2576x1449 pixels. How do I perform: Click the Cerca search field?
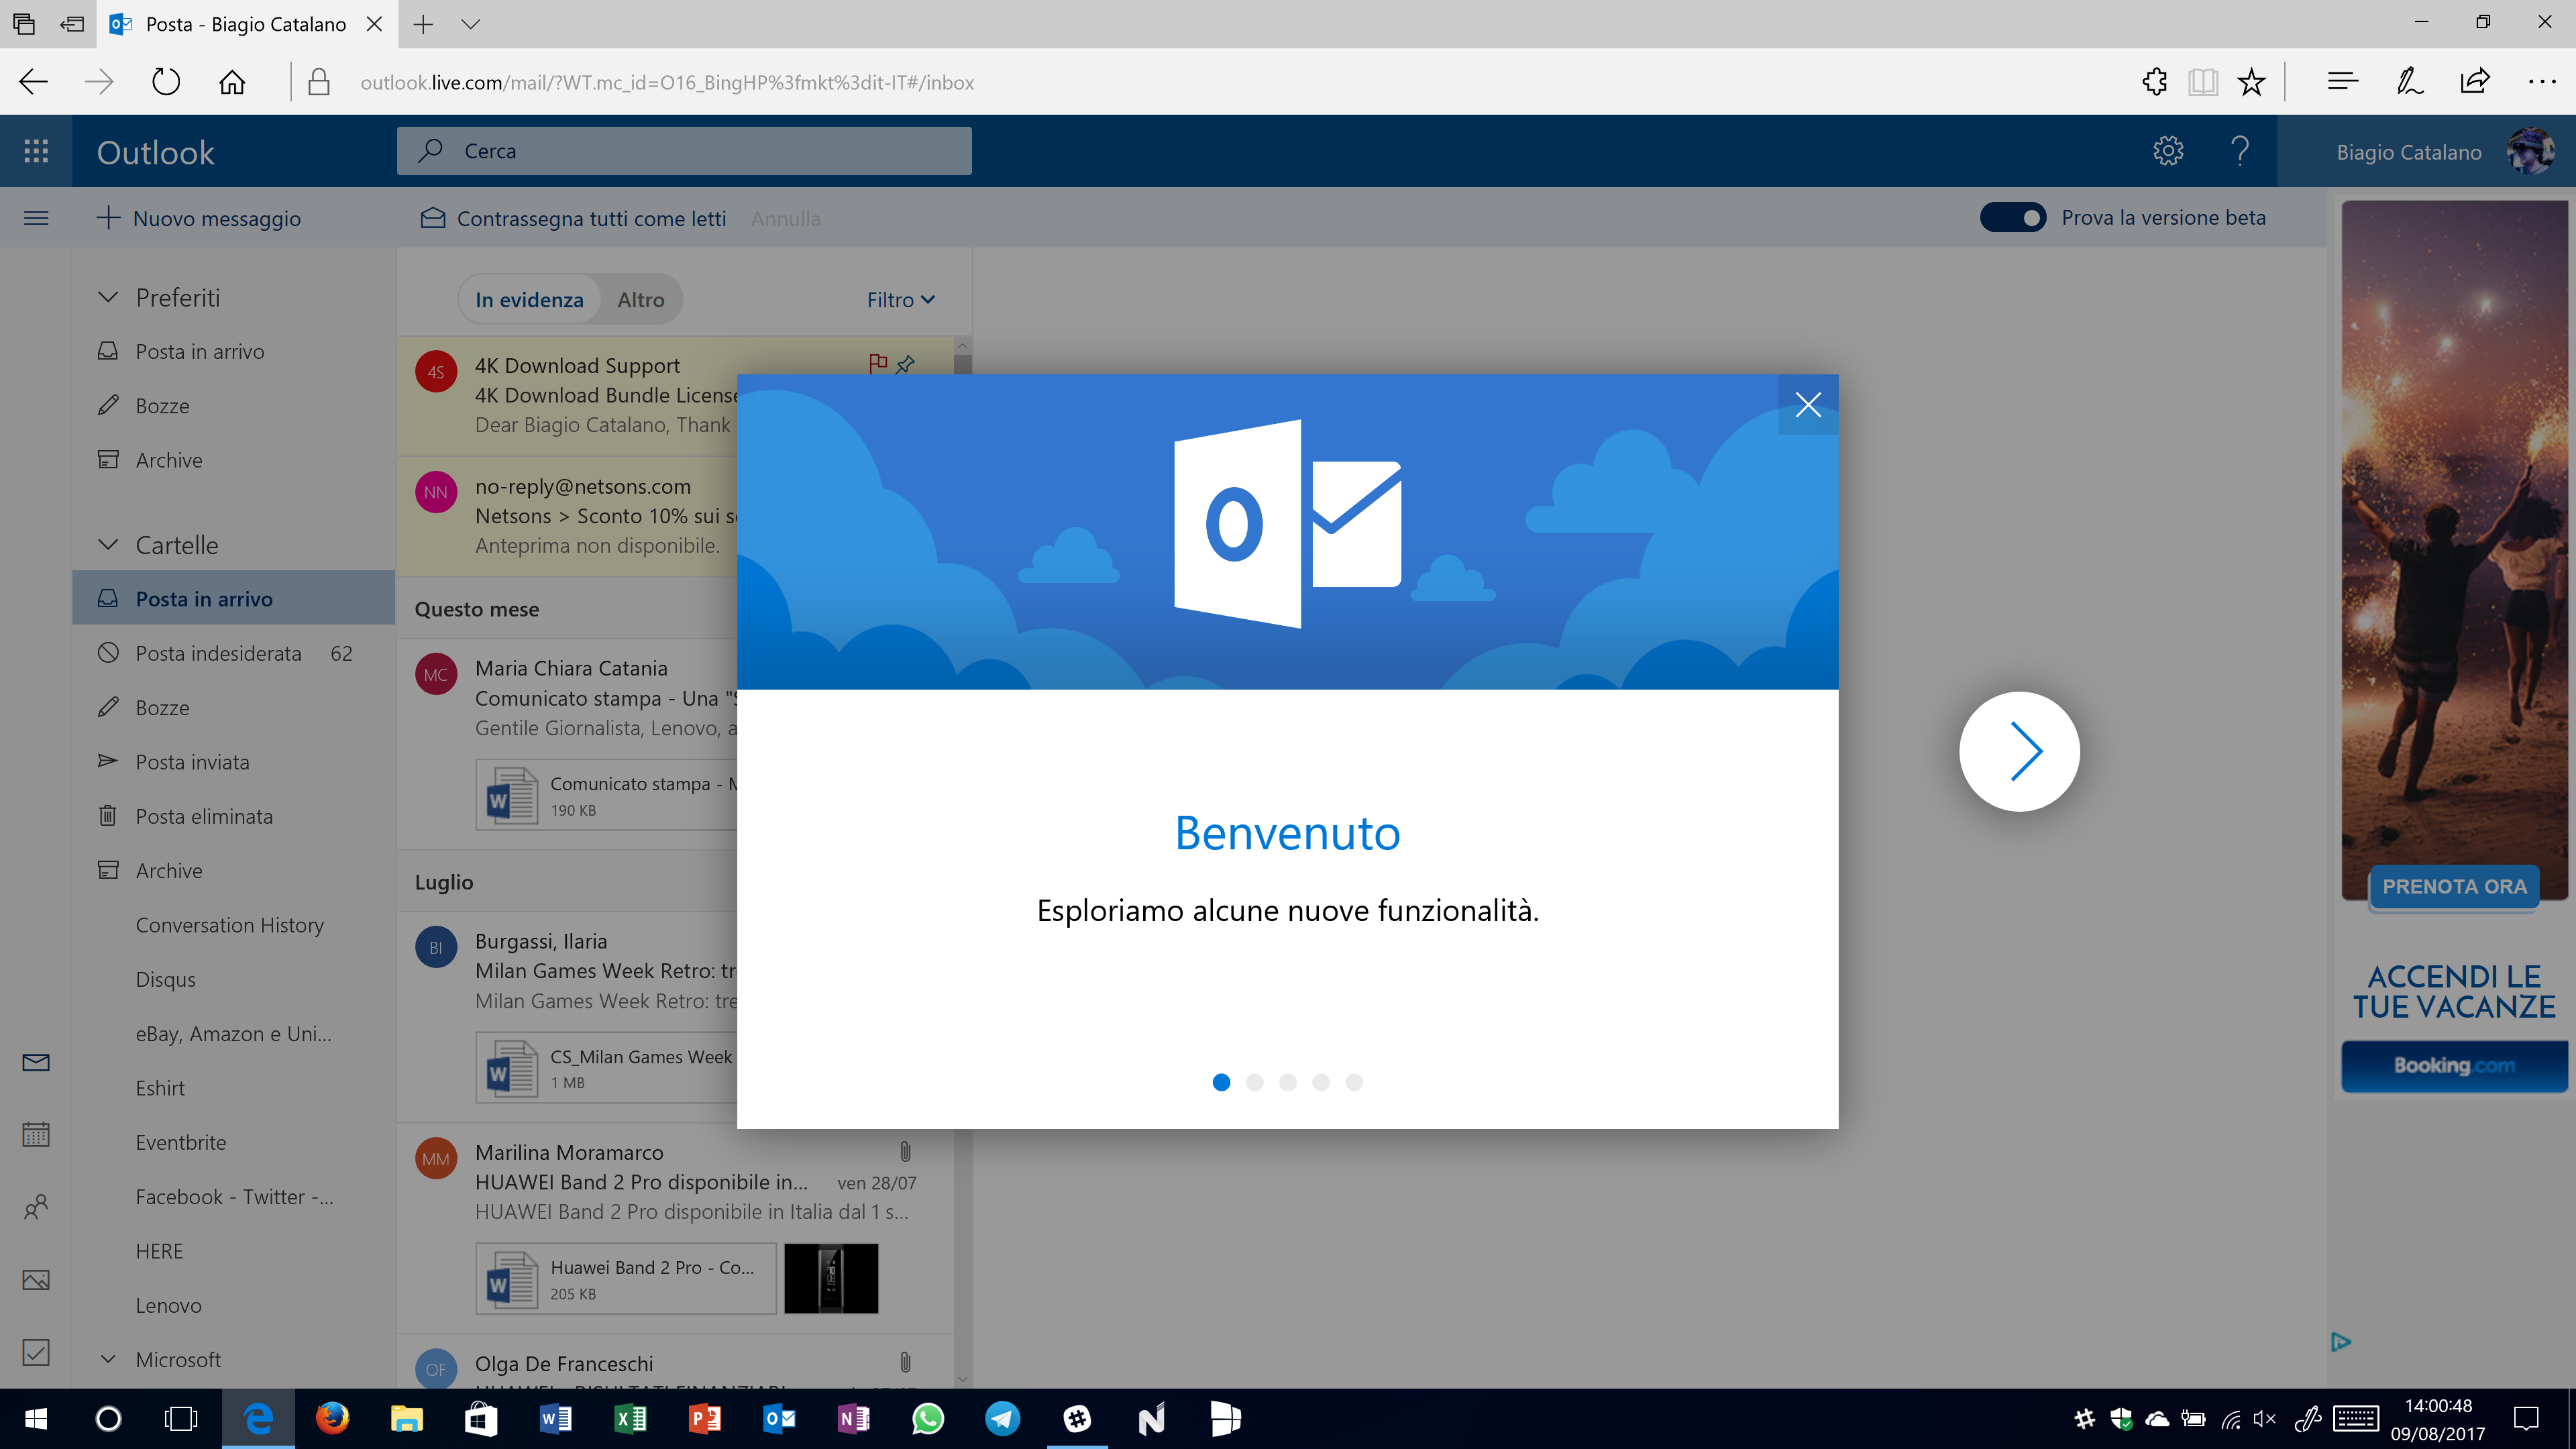click(684, 151)
